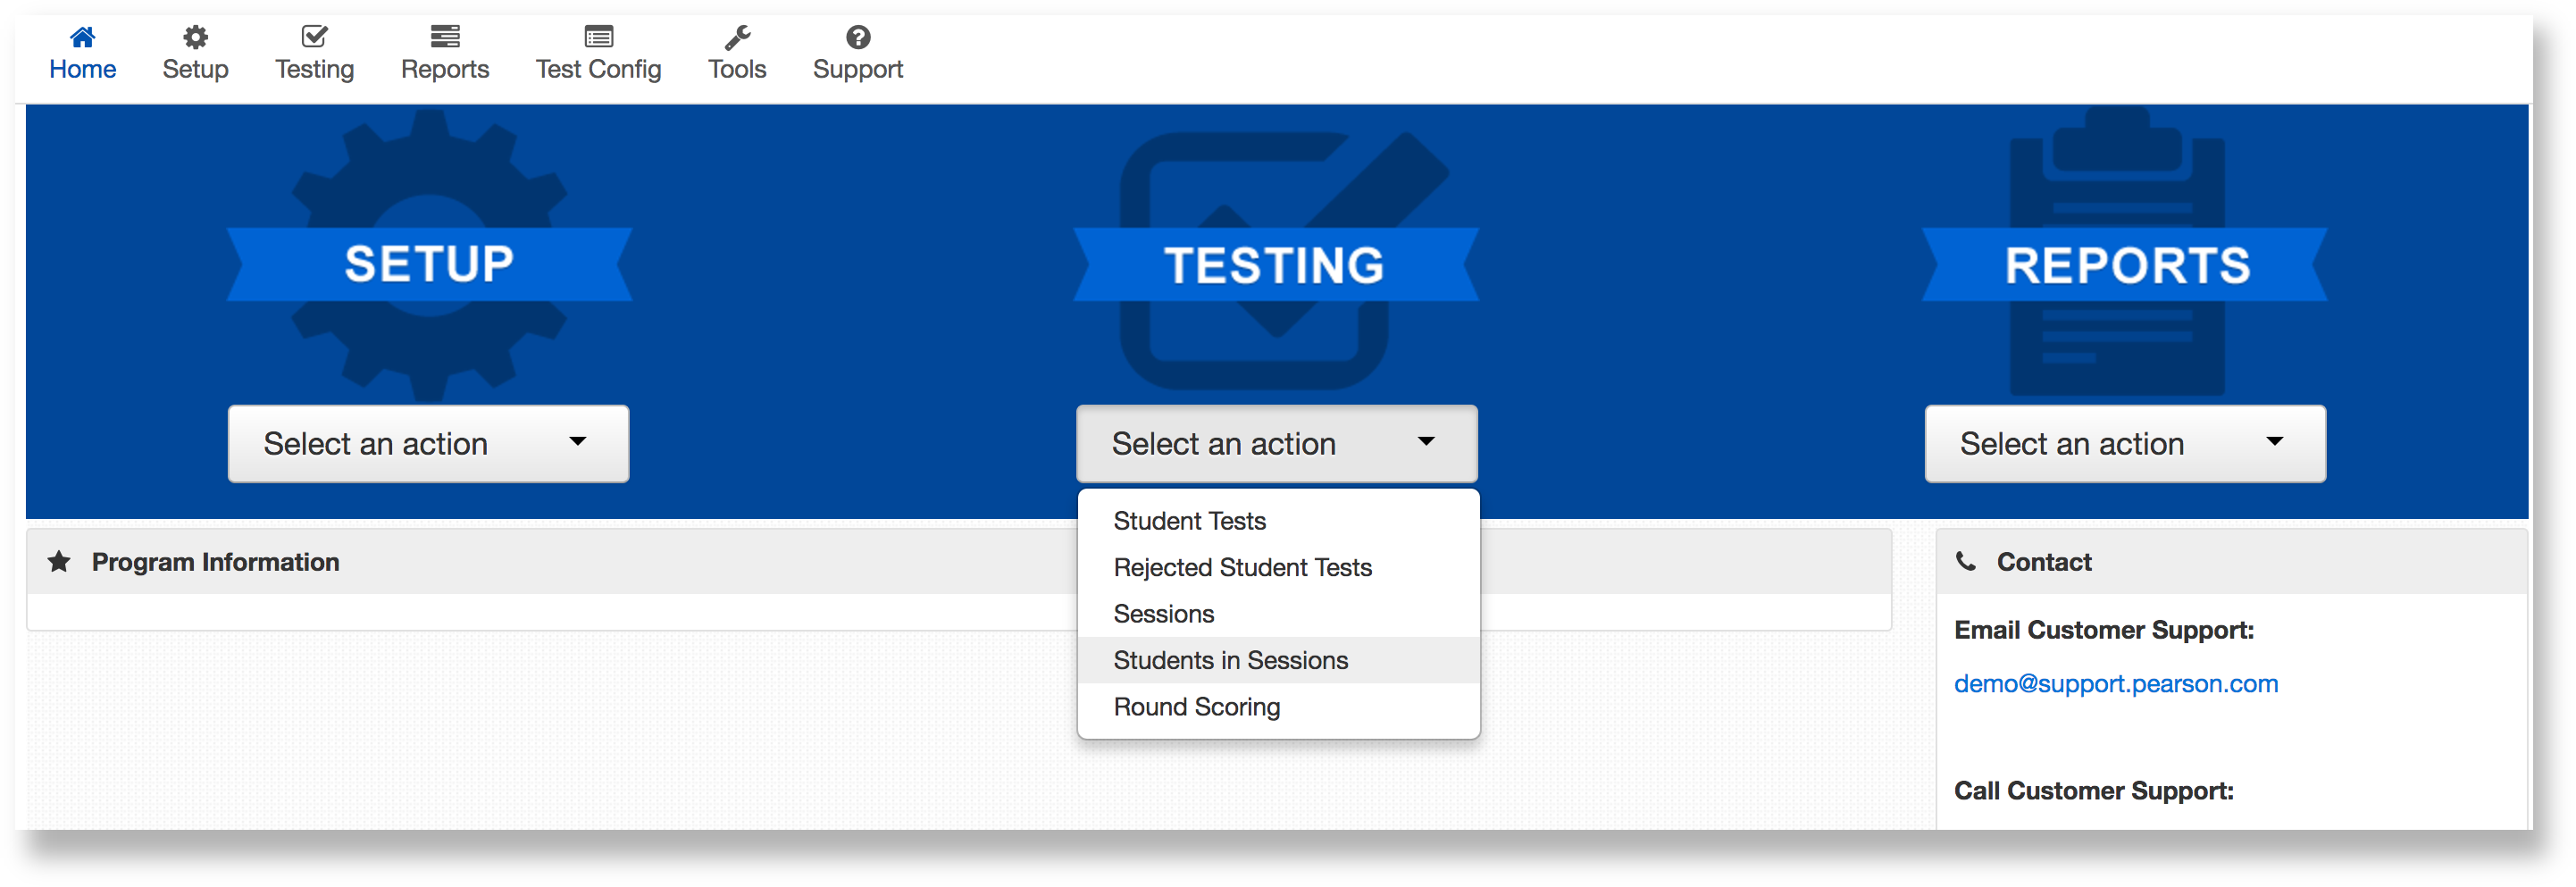Click the Support question mark icon
The width and height of the screenshot is (2576, 887).
(x=858, y=38)
